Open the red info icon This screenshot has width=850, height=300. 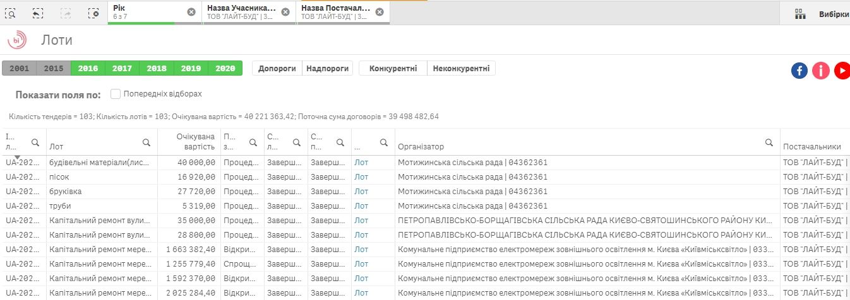pos(821,71)
